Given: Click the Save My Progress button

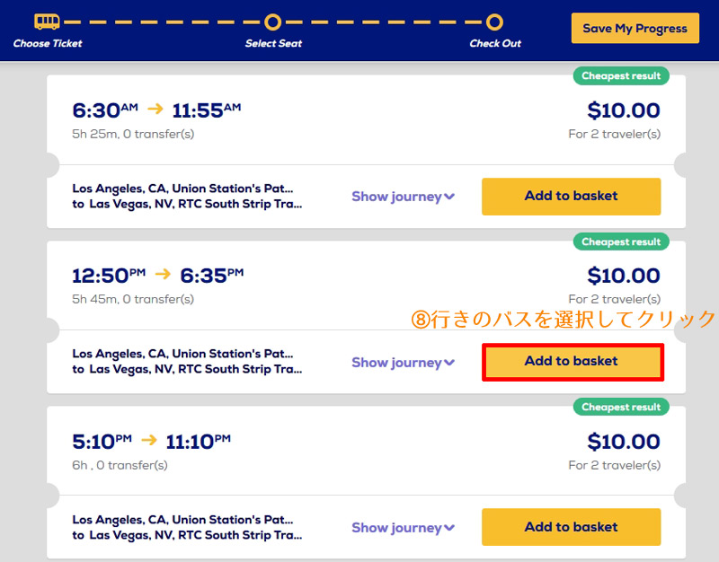Looking at the screenshot, I should coord(635,29).
